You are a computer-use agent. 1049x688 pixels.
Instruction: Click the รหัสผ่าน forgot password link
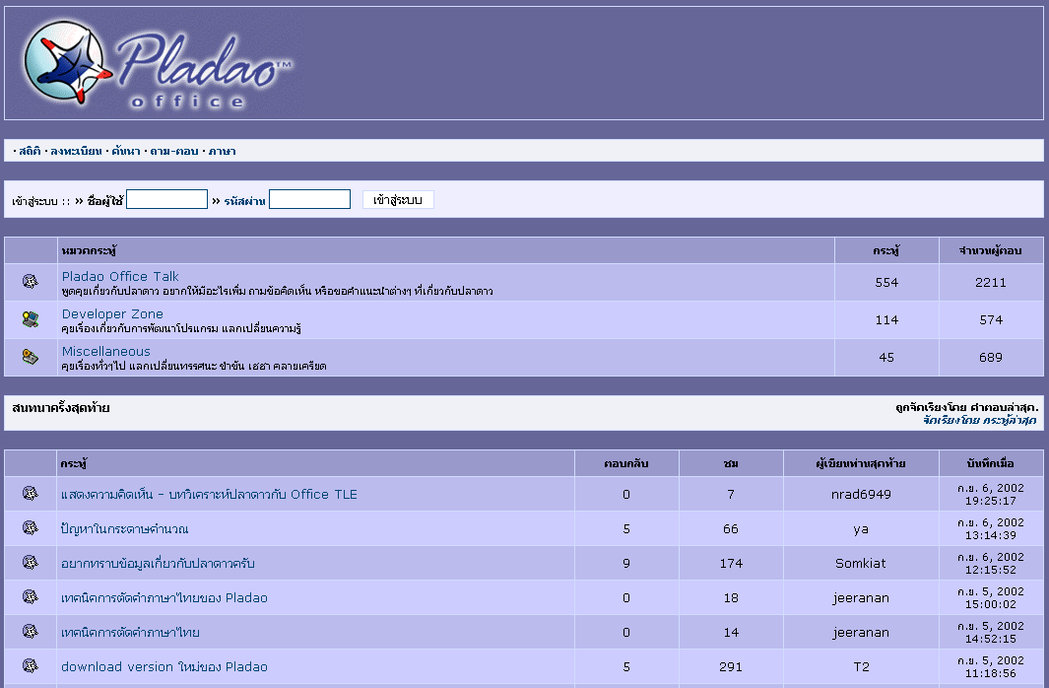click(245, 201)
